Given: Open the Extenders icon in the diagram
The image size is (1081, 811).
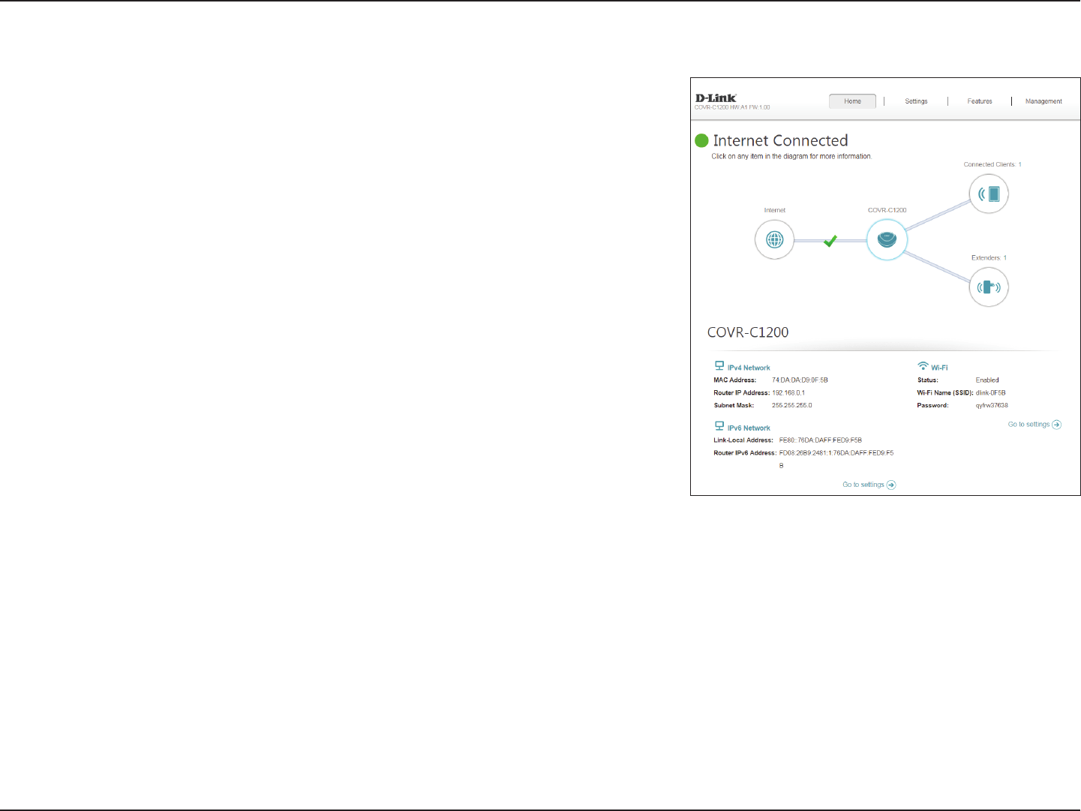Looking at the screenshot, I should click(x=989, y=287).
